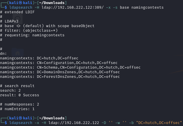
Task: Click the "dn:" output line
Action: [3, 53]
